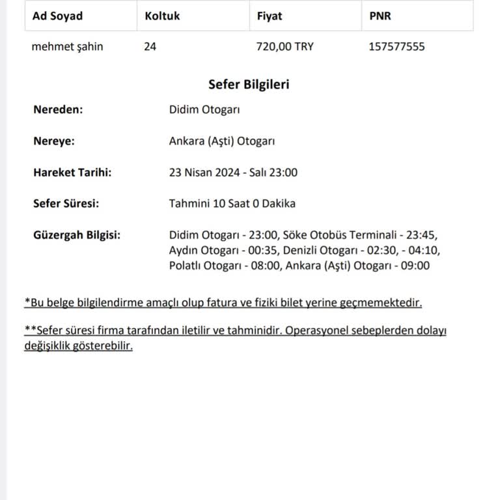Click the Nereden label
The width and height of the screenshot is (500, 500).
click(58, 109)
